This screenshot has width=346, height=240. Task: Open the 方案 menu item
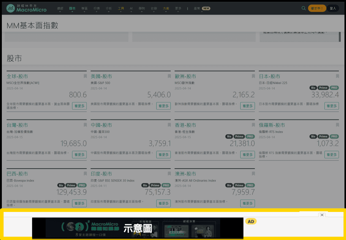point(166,8)
